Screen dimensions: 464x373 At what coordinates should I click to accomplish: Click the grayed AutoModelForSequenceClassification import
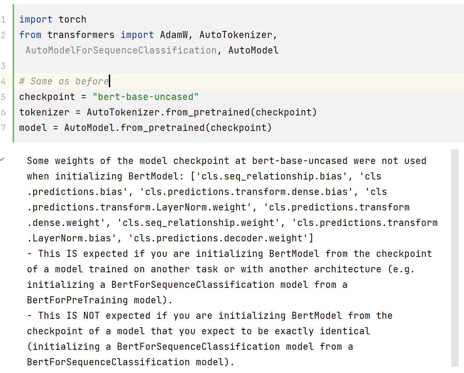pos(121,50)
